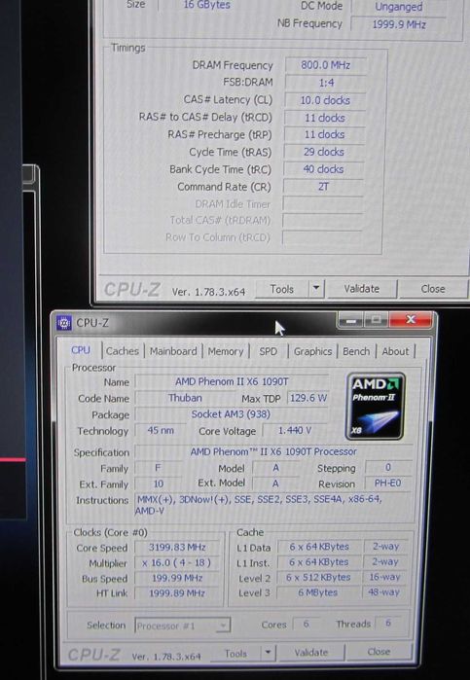The image size is (470, 680).
Task: Click the Technology value 45 nm
Action: 161,430
